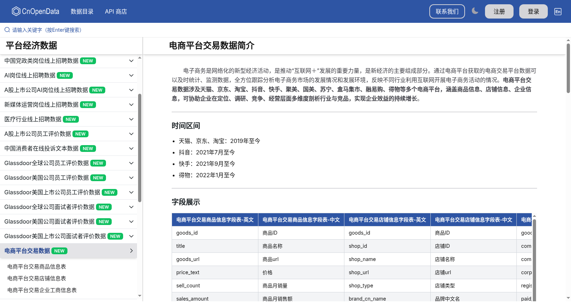Expand Glassdoor美国上市公司面试者评价数据 chevron
The height and width of the screenshot is (307, 571).
tap(131, 236)
